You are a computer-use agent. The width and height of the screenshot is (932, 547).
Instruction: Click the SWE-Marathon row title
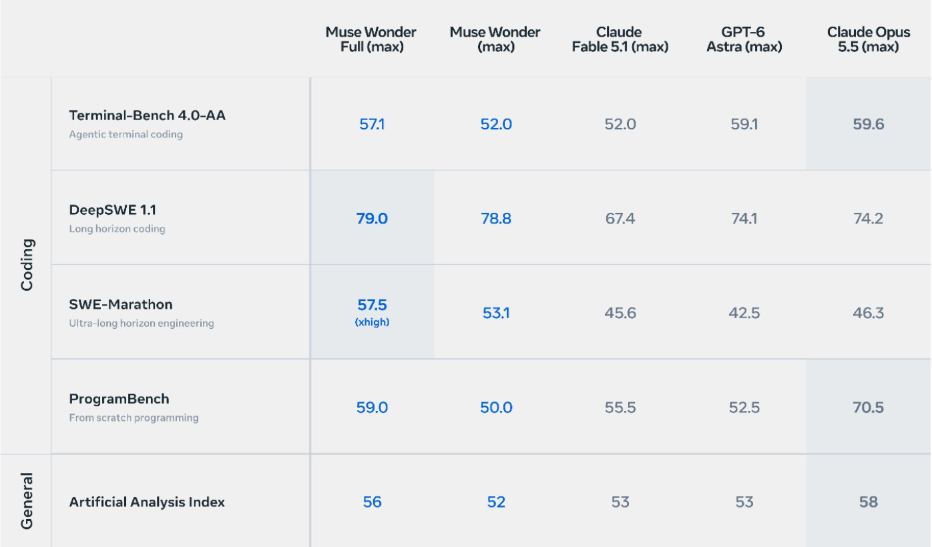[121, 305]
